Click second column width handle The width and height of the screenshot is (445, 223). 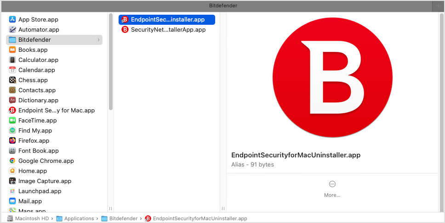point(223,209)
